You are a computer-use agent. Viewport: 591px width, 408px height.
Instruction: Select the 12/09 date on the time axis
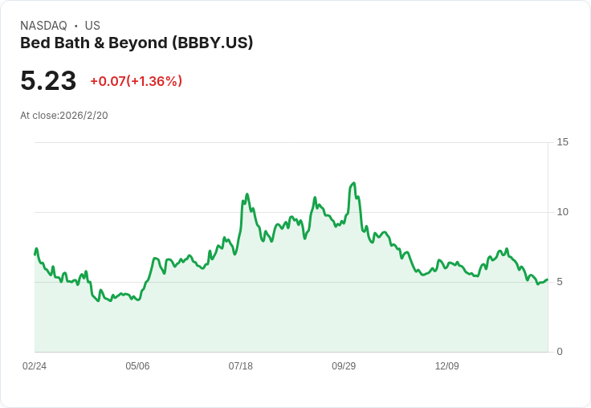click(x=446, y=366)
